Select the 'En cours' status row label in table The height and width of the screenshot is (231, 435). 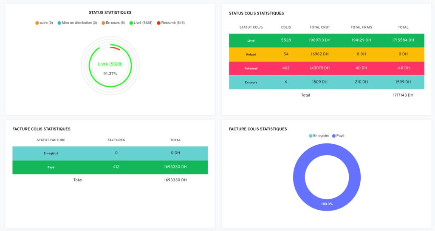251,82
